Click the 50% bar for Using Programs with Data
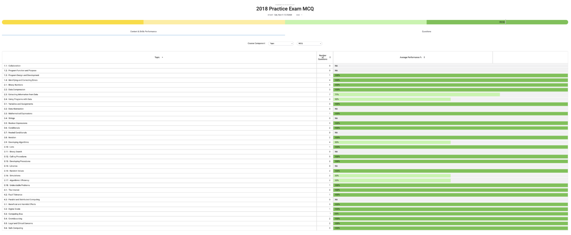 [392, 99]
